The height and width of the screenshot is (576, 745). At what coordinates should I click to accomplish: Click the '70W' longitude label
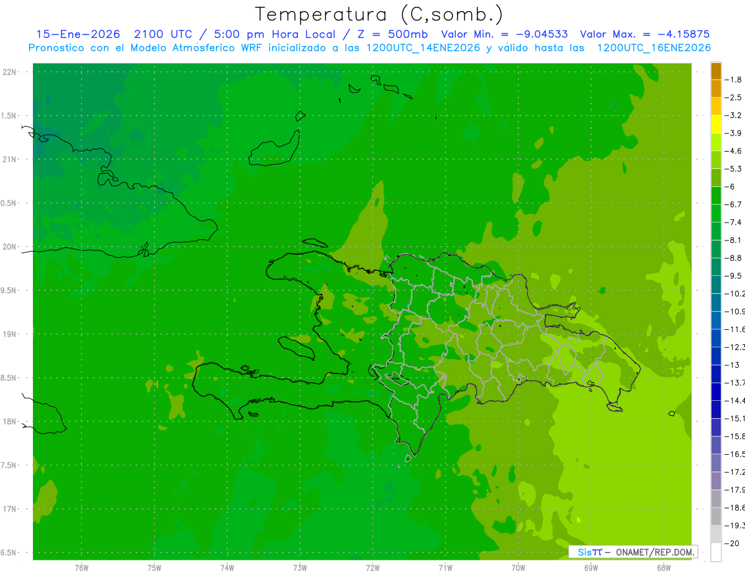pos(518,568)
